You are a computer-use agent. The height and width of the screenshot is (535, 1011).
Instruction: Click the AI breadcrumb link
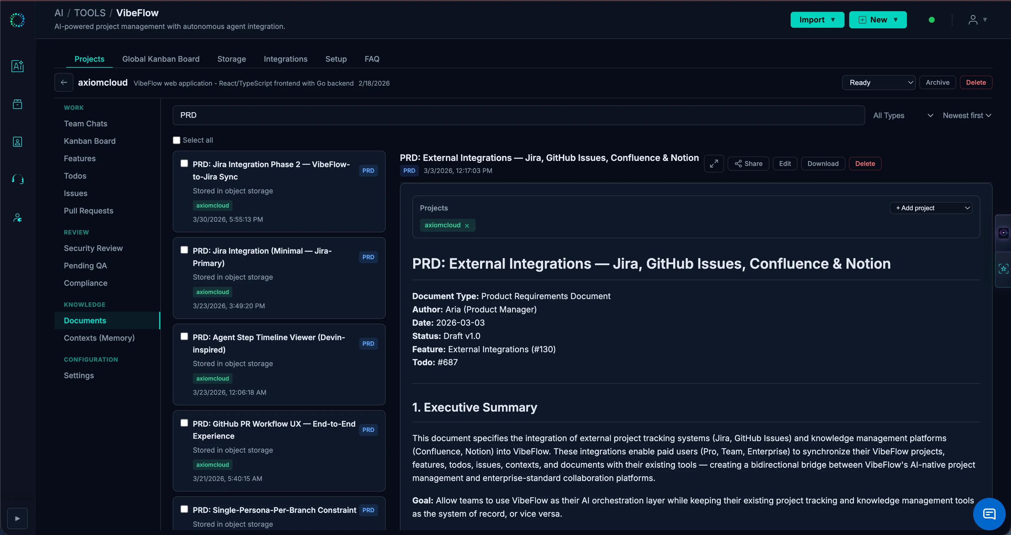click(x=59, y=13)
